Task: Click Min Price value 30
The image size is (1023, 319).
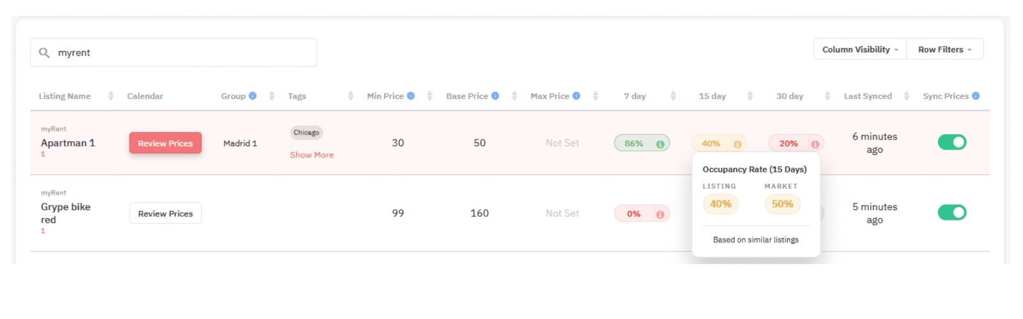Action: tap(398, 143)
